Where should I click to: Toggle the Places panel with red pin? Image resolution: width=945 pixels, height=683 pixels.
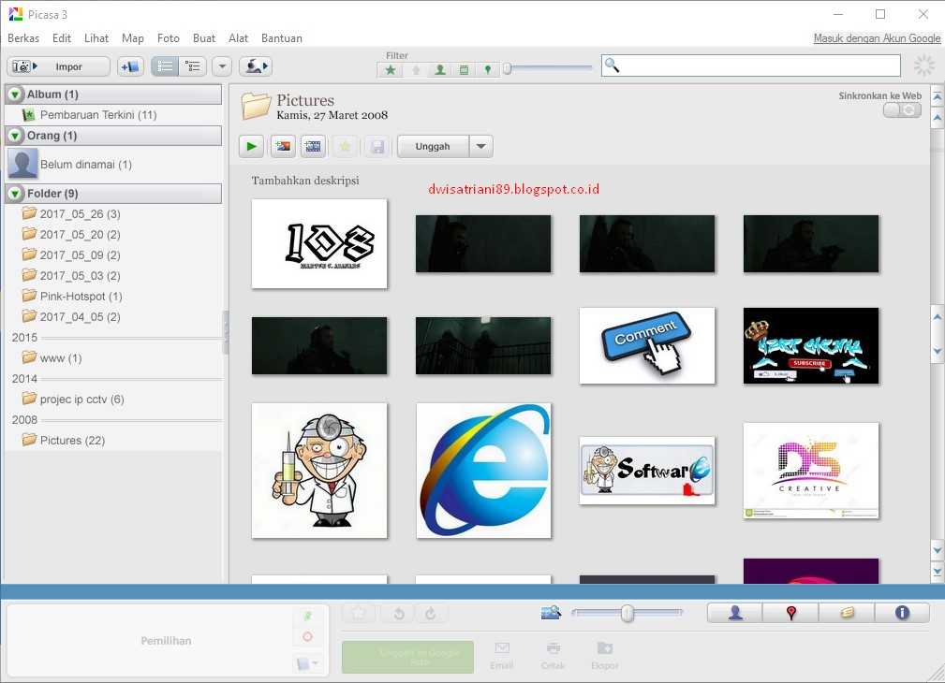[x=790, y=613]
